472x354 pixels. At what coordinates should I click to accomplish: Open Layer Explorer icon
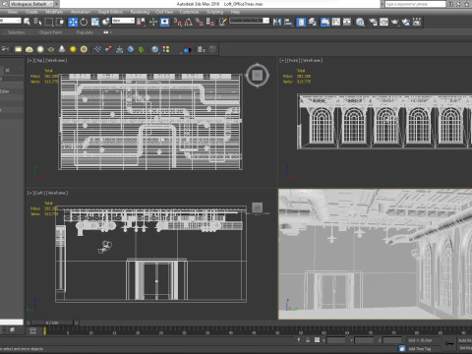tap(313, 22)
